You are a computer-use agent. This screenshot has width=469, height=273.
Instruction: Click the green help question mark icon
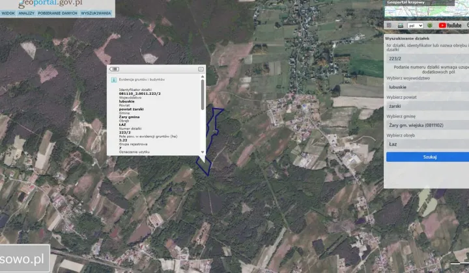click(x=430, y=25)
